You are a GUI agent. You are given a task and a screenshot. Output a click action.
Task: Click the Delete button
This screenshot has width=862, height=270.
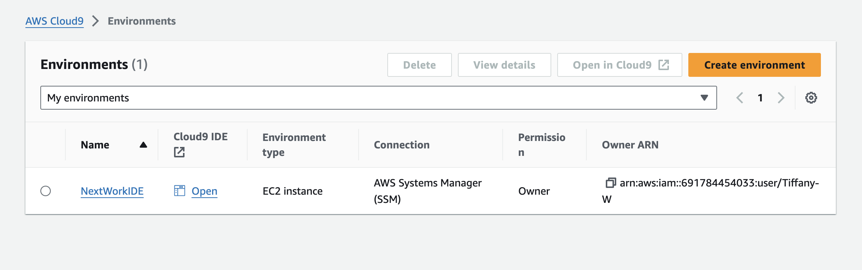419,65
